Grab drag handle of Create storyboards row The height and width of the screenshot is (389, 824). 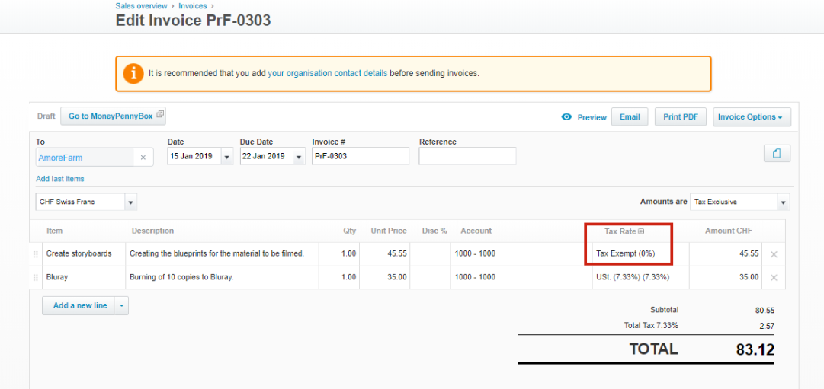[36, 254]
